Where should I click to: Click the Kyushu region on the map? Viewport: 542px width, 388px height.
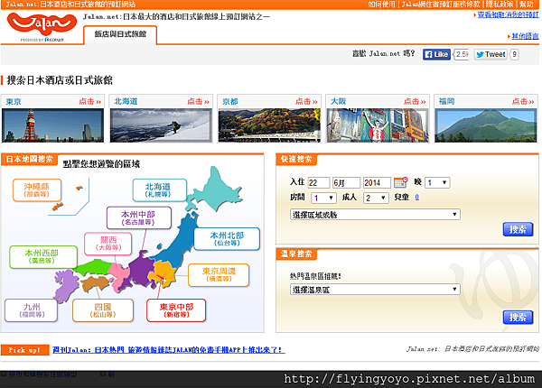(66, 286)
